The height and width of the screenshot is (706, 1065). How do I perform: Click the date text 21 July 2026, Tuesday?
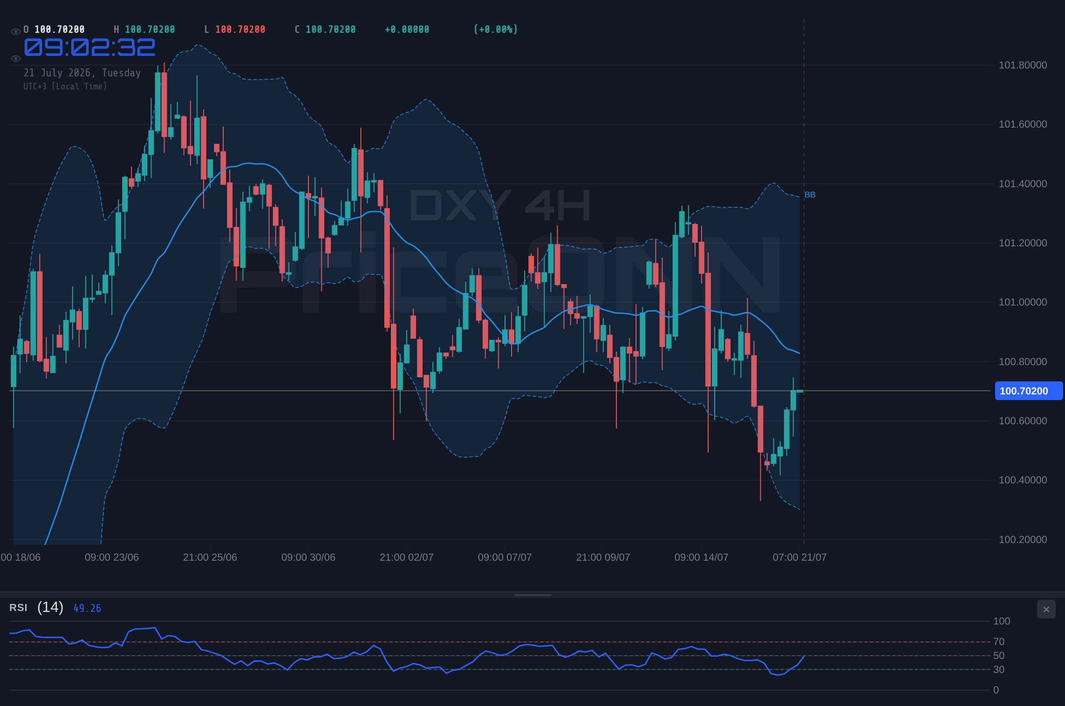[82, 73]
